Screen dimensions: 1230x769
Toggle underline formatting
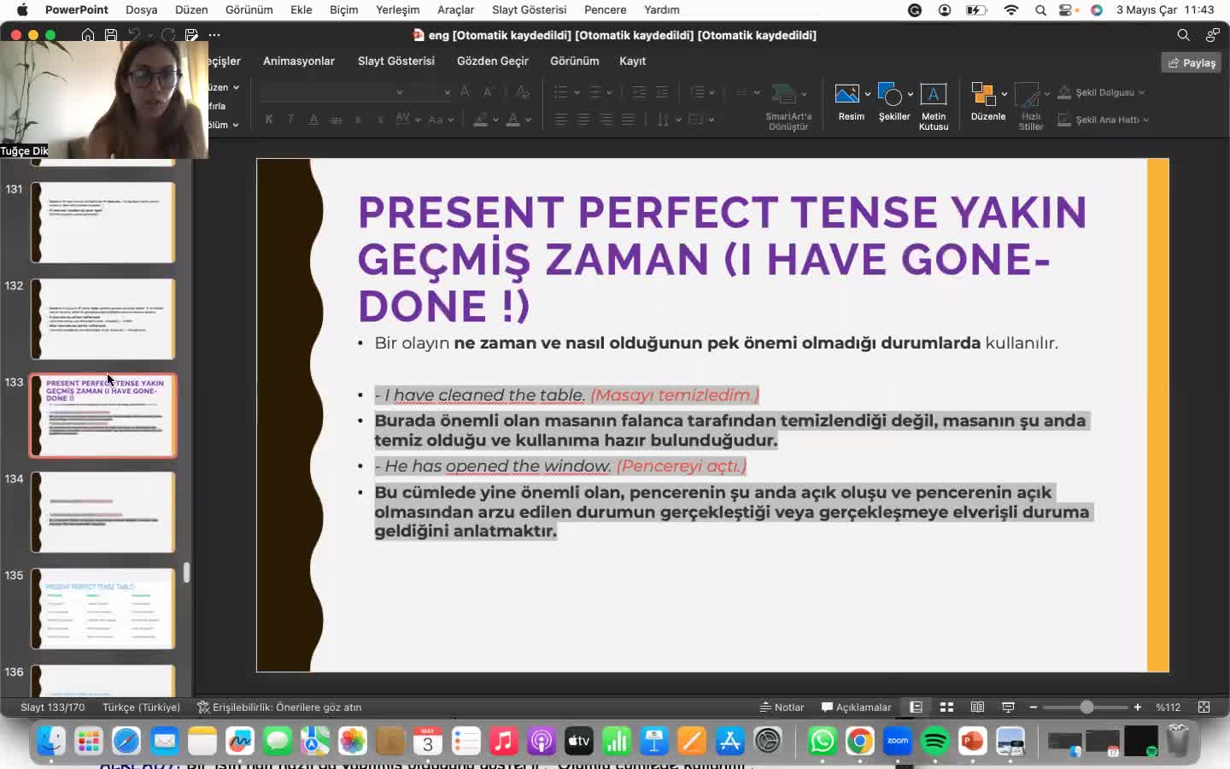[313, 120]
